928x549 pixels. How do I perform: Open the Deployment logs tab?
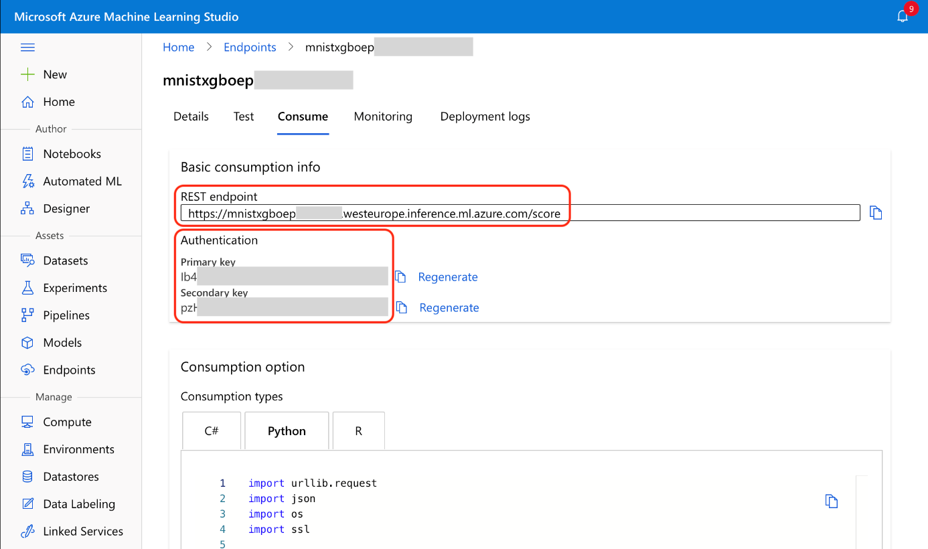click(485, 116)
